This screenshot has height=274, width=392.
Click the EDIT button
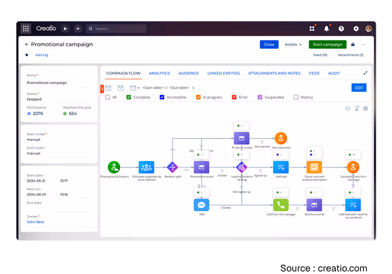[x=359, y=88]
